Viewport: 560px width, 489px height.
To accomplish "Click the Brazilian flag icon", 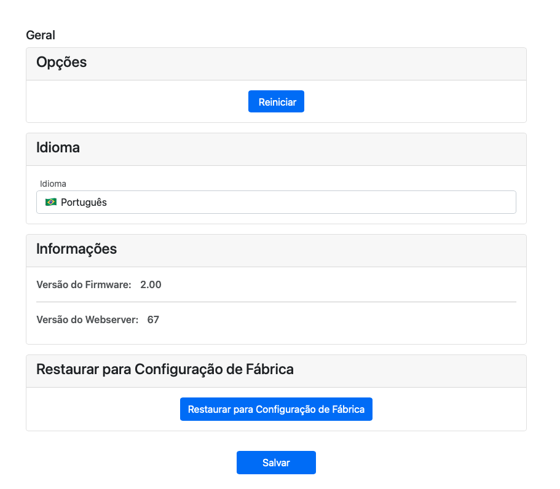I will [x=51, y=202].
